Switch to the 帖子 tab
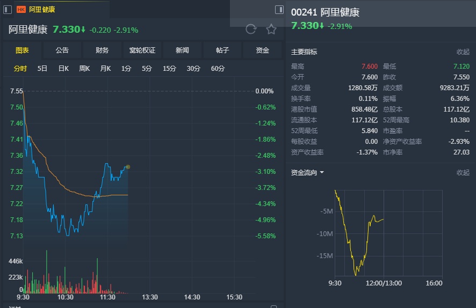This screenshot has width=476, height=308. [222, 50]
